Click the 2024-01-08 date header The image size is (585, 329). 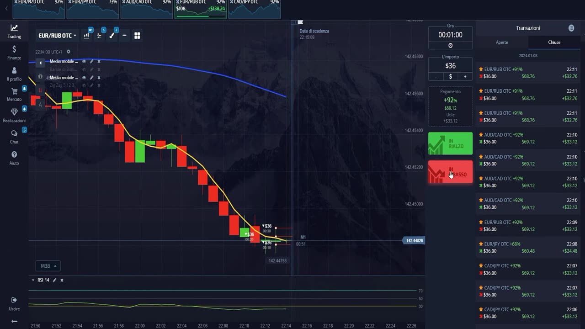click(528, 55)
